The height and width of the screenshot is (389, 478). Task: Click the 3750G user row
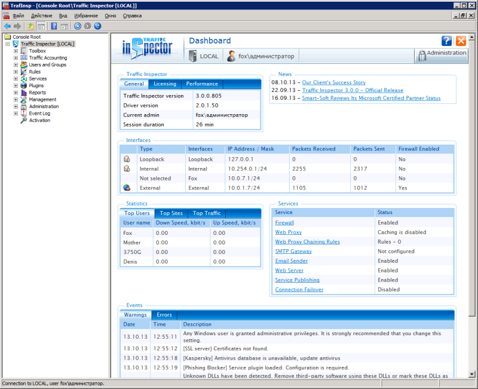pos(191,252)
